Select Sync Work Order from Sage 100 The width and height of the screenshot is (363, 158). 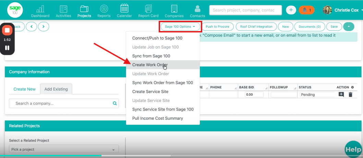pyautogui.click(x=163, y=83)
